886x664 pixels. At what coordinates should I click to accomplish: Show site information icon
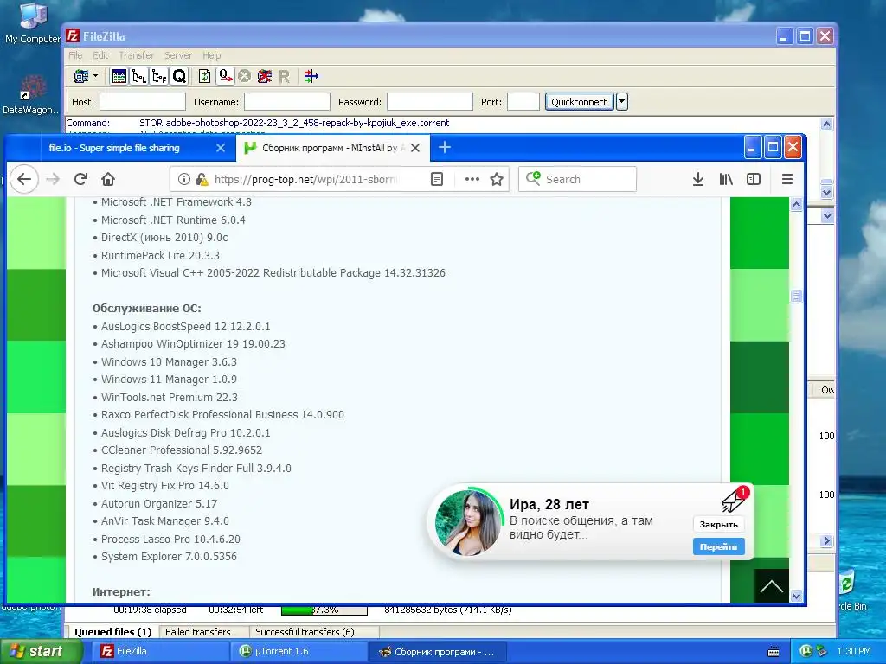(183, 179)
